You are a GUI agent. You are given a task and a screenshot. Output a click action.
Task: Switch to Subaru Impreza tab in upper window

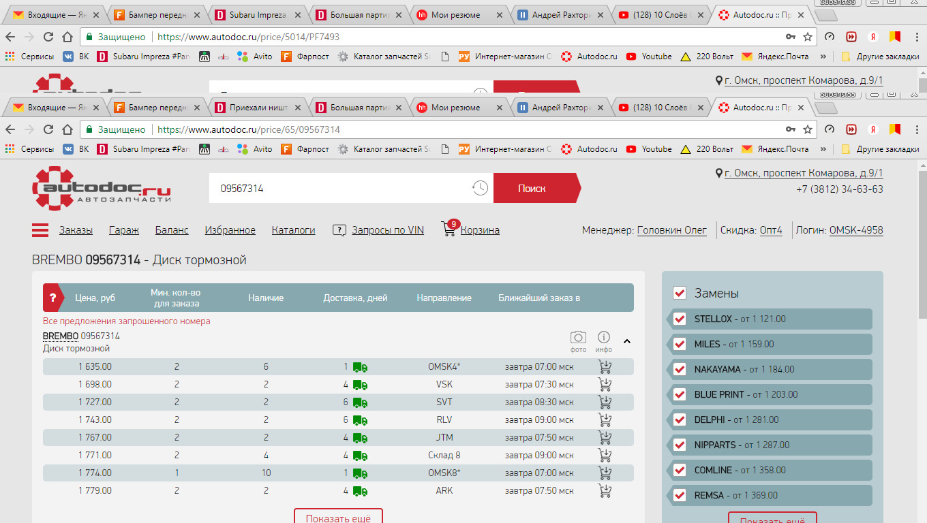[258, 15]
